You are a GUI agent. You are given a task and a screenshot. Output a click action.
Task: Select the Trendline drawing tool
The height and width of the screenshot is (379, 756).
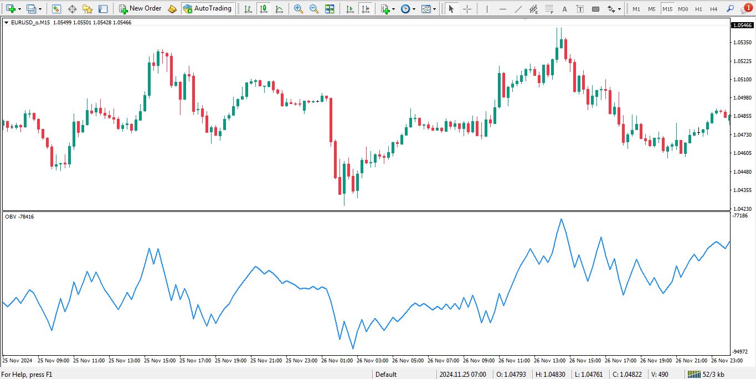coord(518,9)
